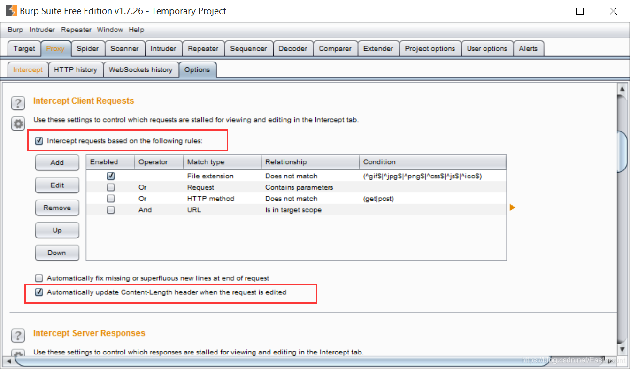The image size is (630, 369).
Task: Enable the Request Contains parameters rule
Action: [111, 187]
